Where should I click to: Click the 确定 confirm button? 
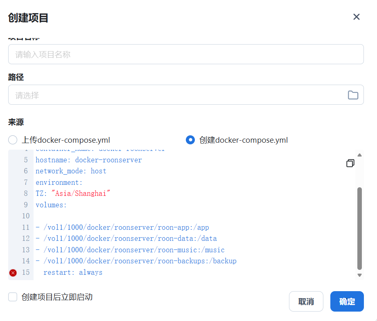[347, 301]
